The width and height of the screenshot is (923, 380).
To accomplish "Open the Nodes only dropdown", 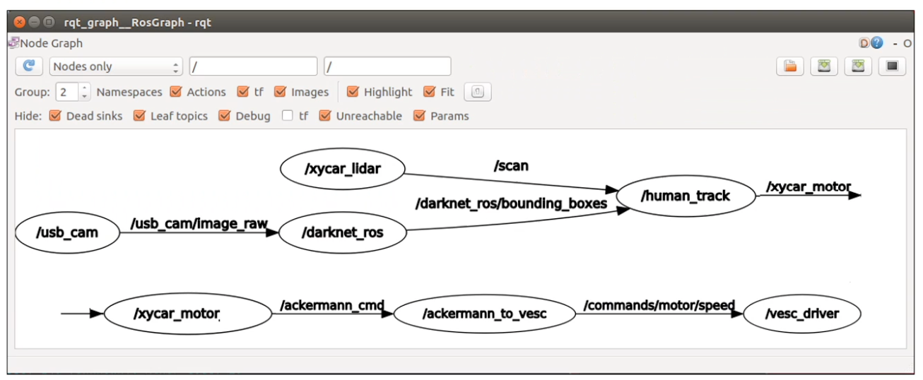I will tap(116, 66).
